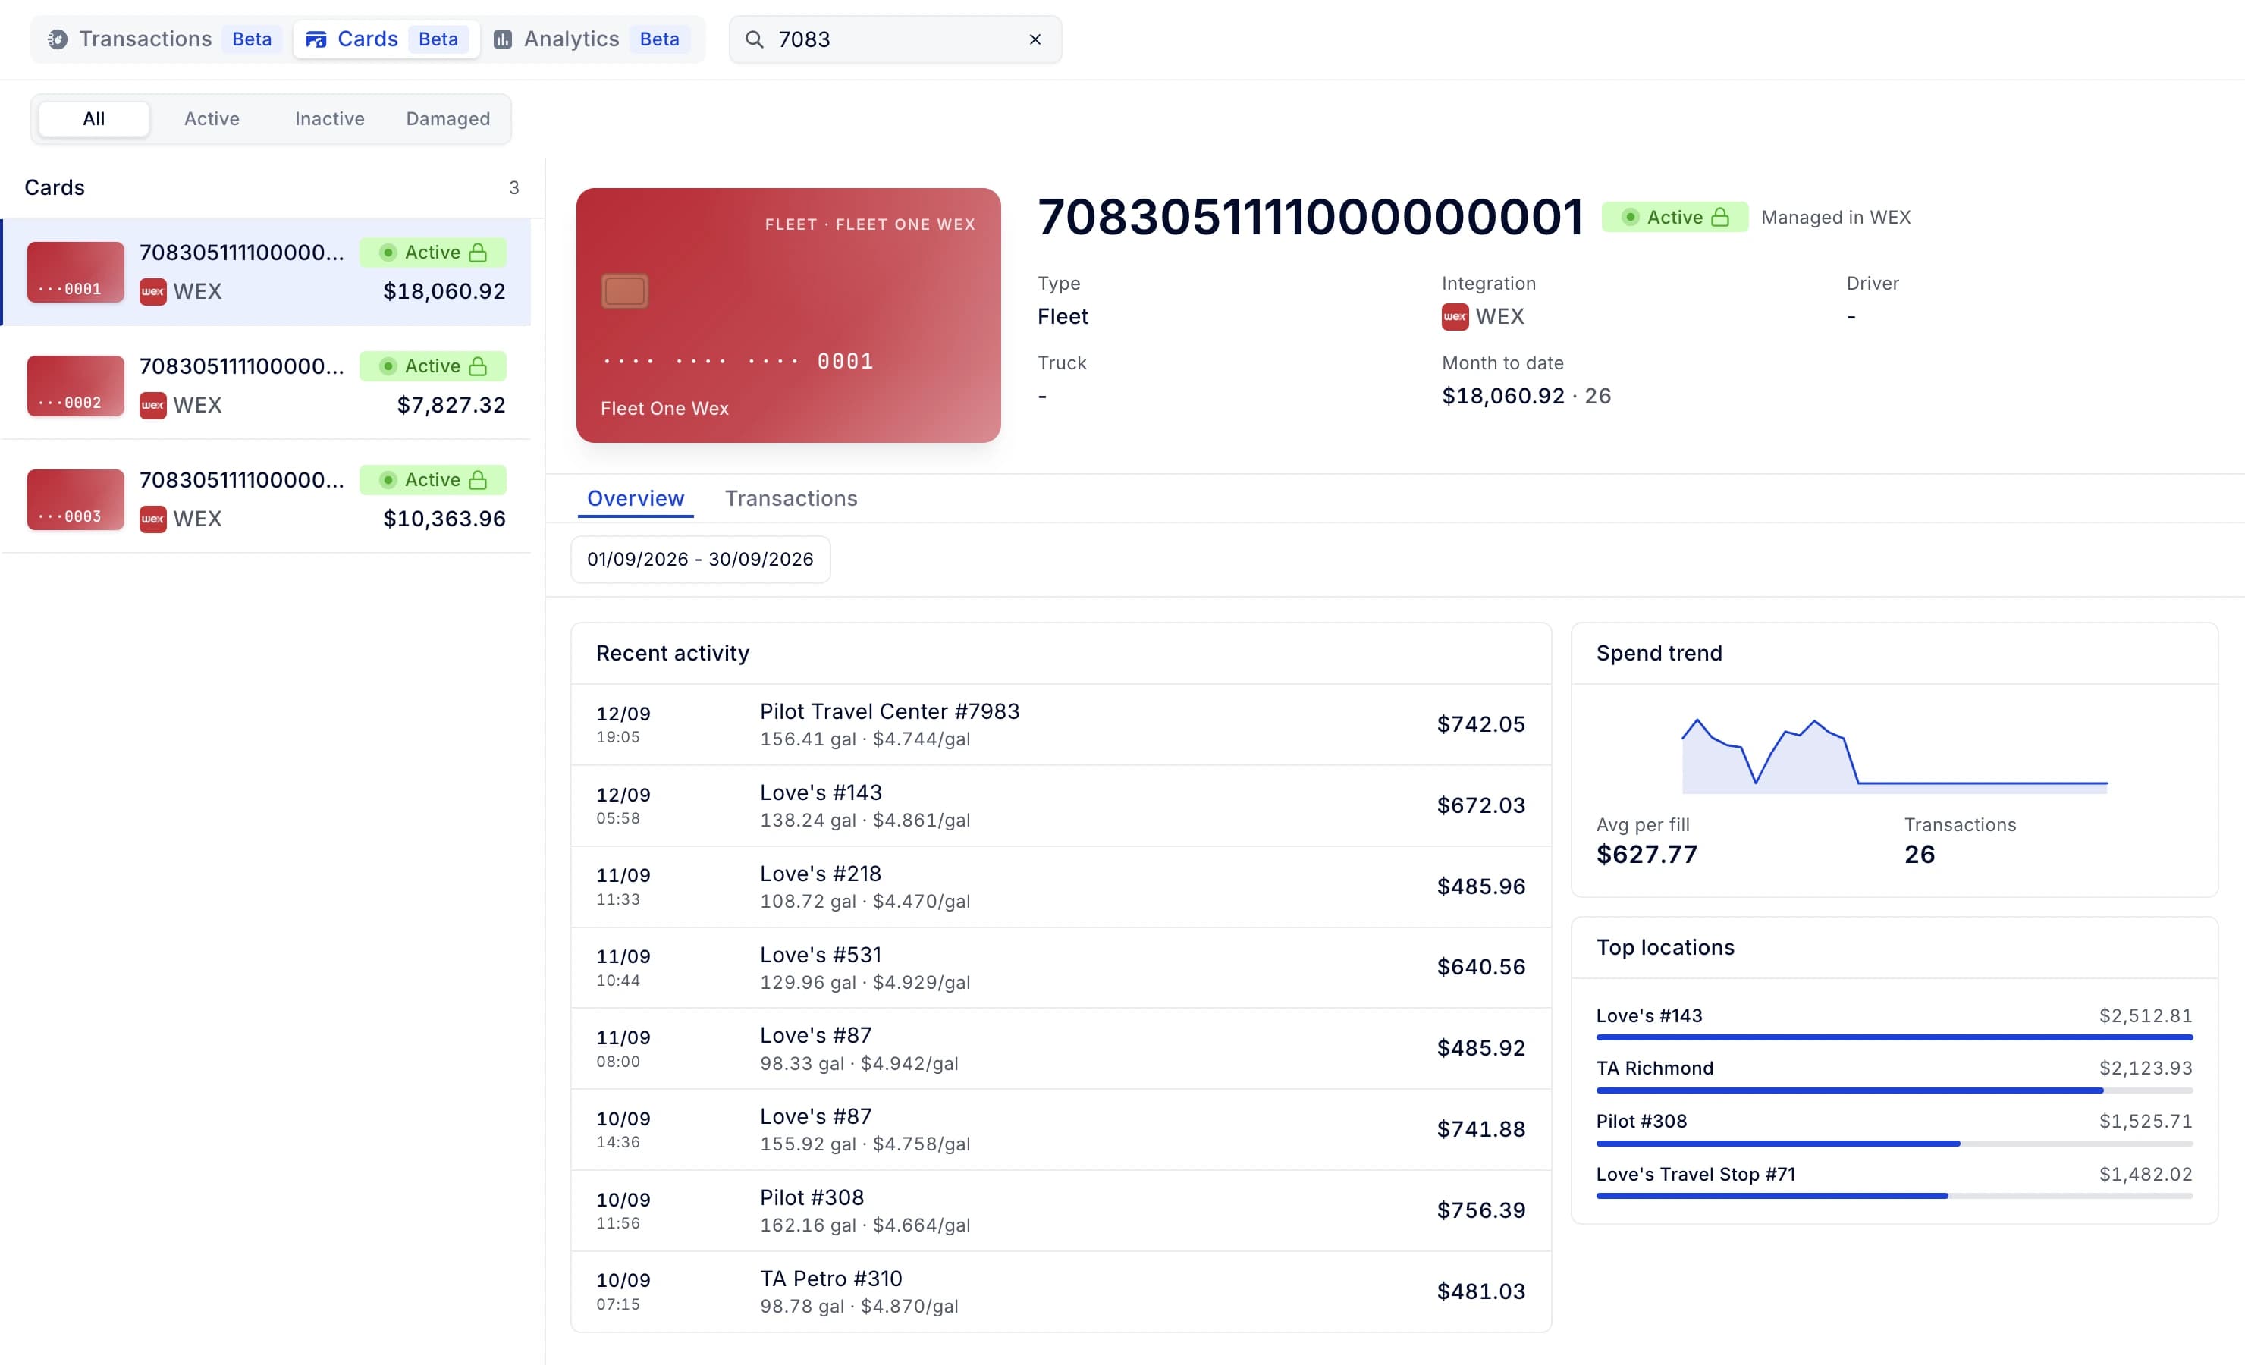The width and height of the screenshot is (2245, 1365).
Task: Click the Spend trend chart
Action: [x=1895, y=755]
